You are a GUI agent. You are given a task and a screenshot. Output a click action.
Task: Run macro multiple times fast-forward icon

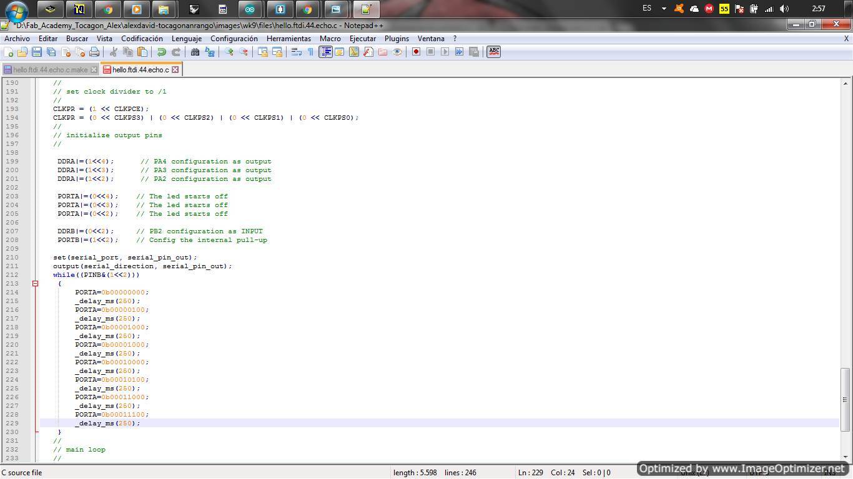click(x=459, y=52)
